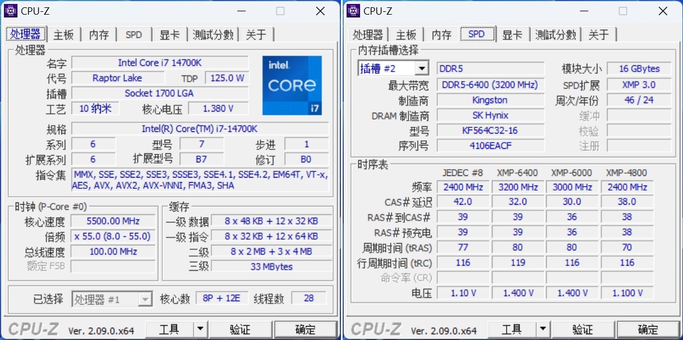Click the 42.0 CAS latency cell
This screenshot has width=683, height=340.
point(463,201)
